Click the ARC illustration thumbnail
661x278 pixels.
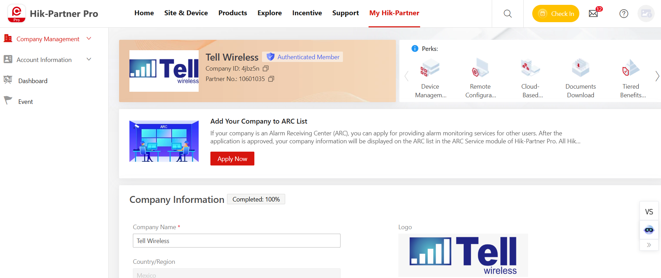click(x=164, y=141)
